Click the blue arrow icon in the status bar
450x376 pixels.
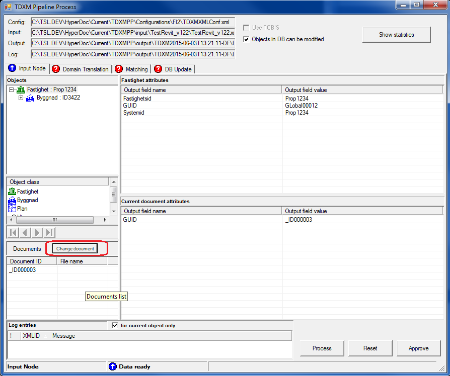[113, 366]
